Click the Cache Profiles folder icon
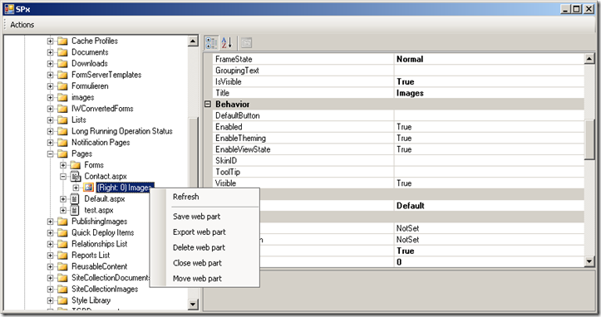The width and height of the screenshot is (601, 317). tap(62, 41)
